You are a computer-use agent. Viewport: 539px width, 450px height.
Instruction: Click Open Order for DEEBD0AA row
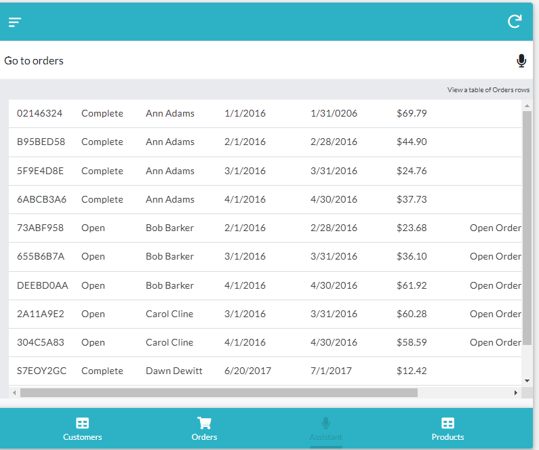(x=496, y=285)
